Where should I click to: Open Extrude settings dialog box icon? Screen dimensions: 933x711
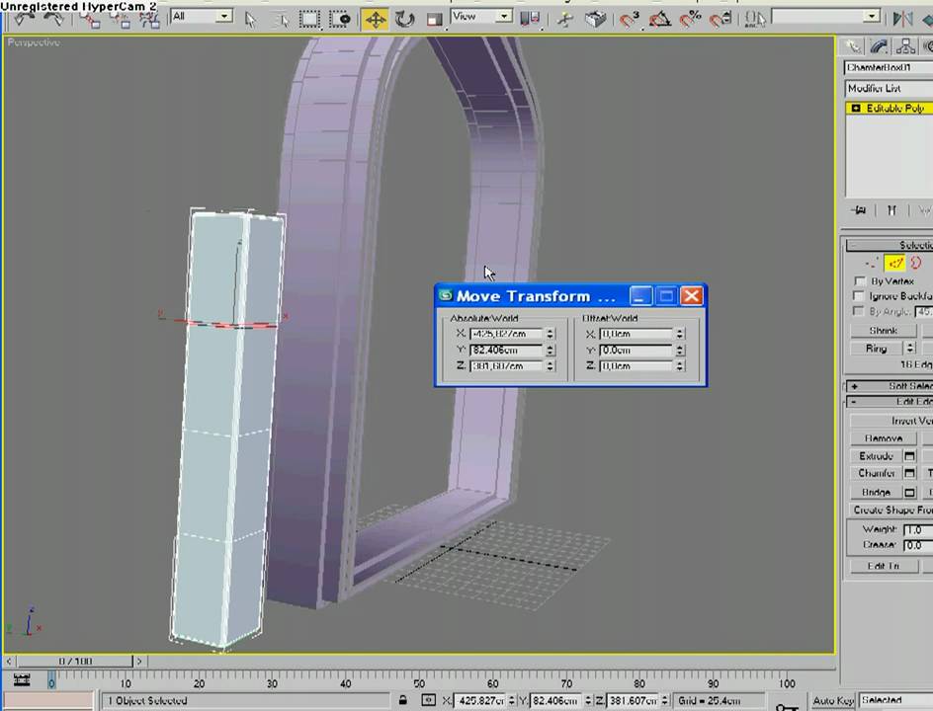tap(909, 456)
